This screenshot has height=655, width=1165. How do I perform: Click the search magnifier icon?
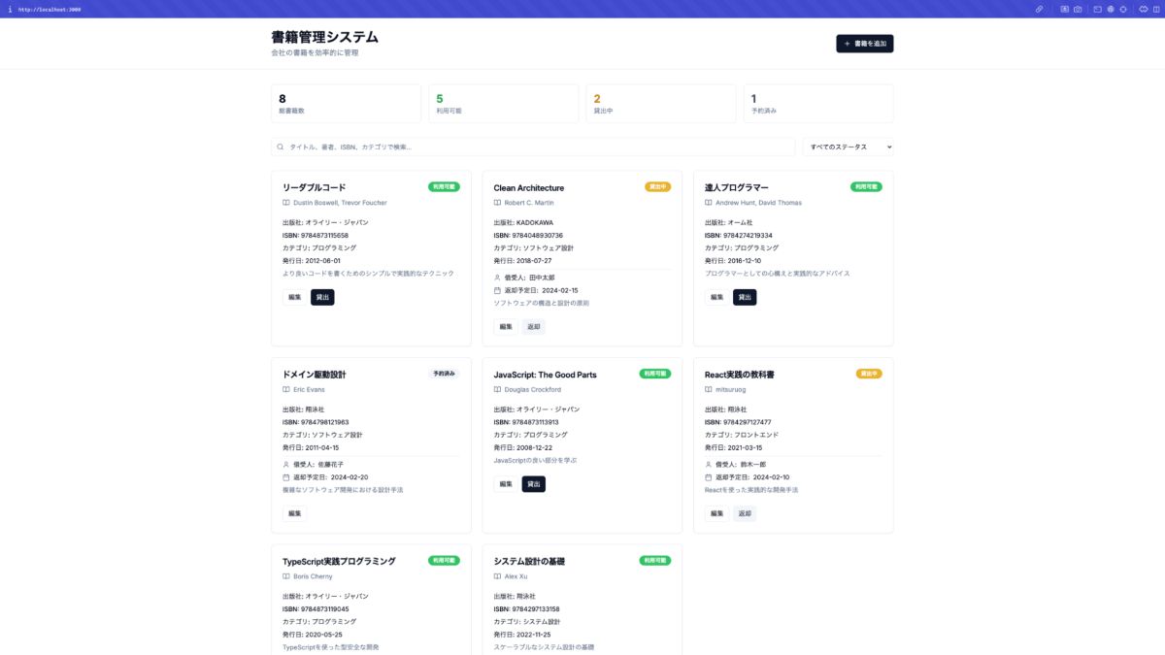[281, 147]
